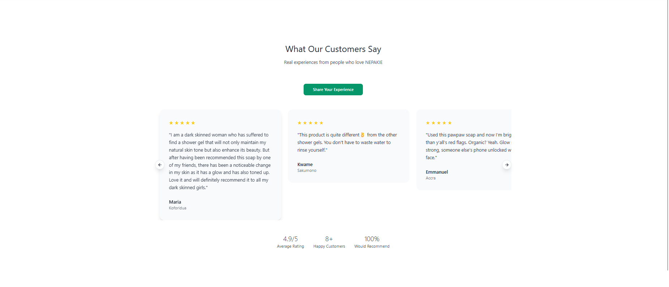Click the 8+ Happy Customers stat

(329, 242)
